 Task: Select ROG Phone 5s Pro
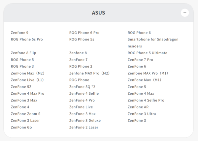(x=27, y=39)
